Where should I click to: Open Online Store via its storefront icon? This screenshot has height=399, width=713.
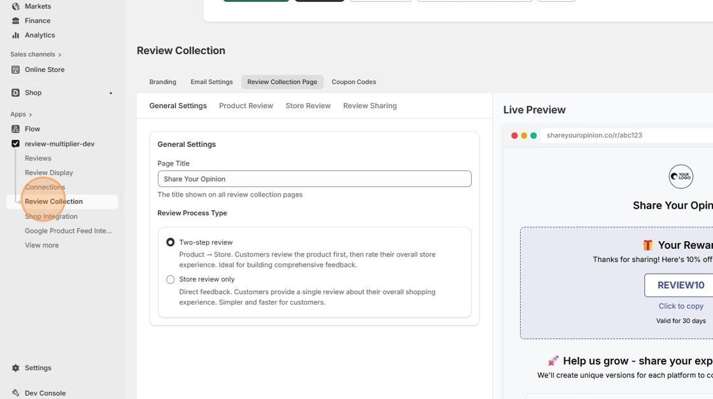16,70
